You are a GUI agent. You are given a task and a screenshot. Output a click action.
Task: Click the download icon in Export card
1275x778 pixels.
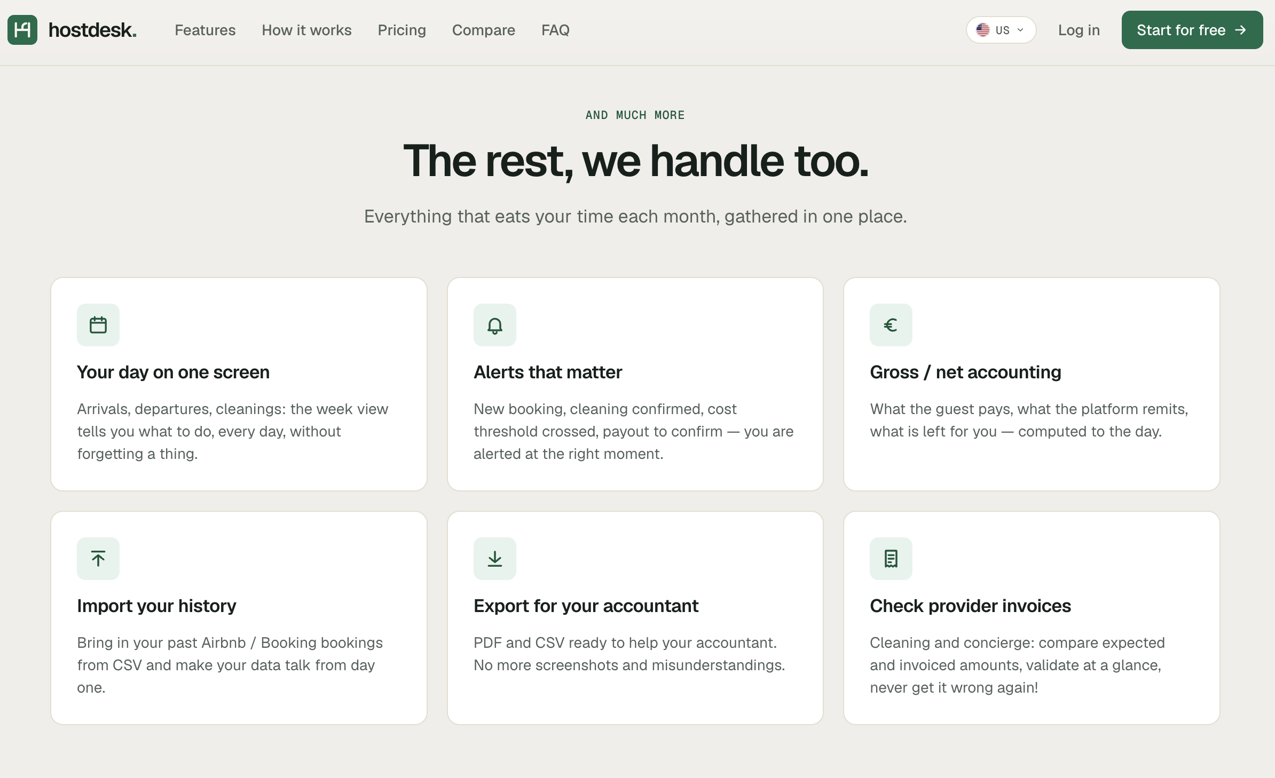495,559
